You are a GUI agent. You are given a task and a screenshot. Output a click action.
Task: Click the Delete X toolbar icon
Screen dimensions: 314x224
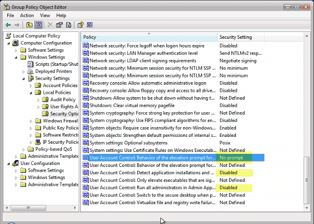[x=50, y=25]
